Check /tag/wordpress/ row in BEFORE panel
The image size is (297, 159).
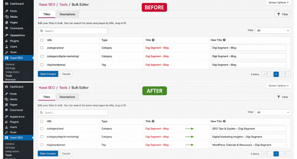pyautogui.click(x=42, y=65)
